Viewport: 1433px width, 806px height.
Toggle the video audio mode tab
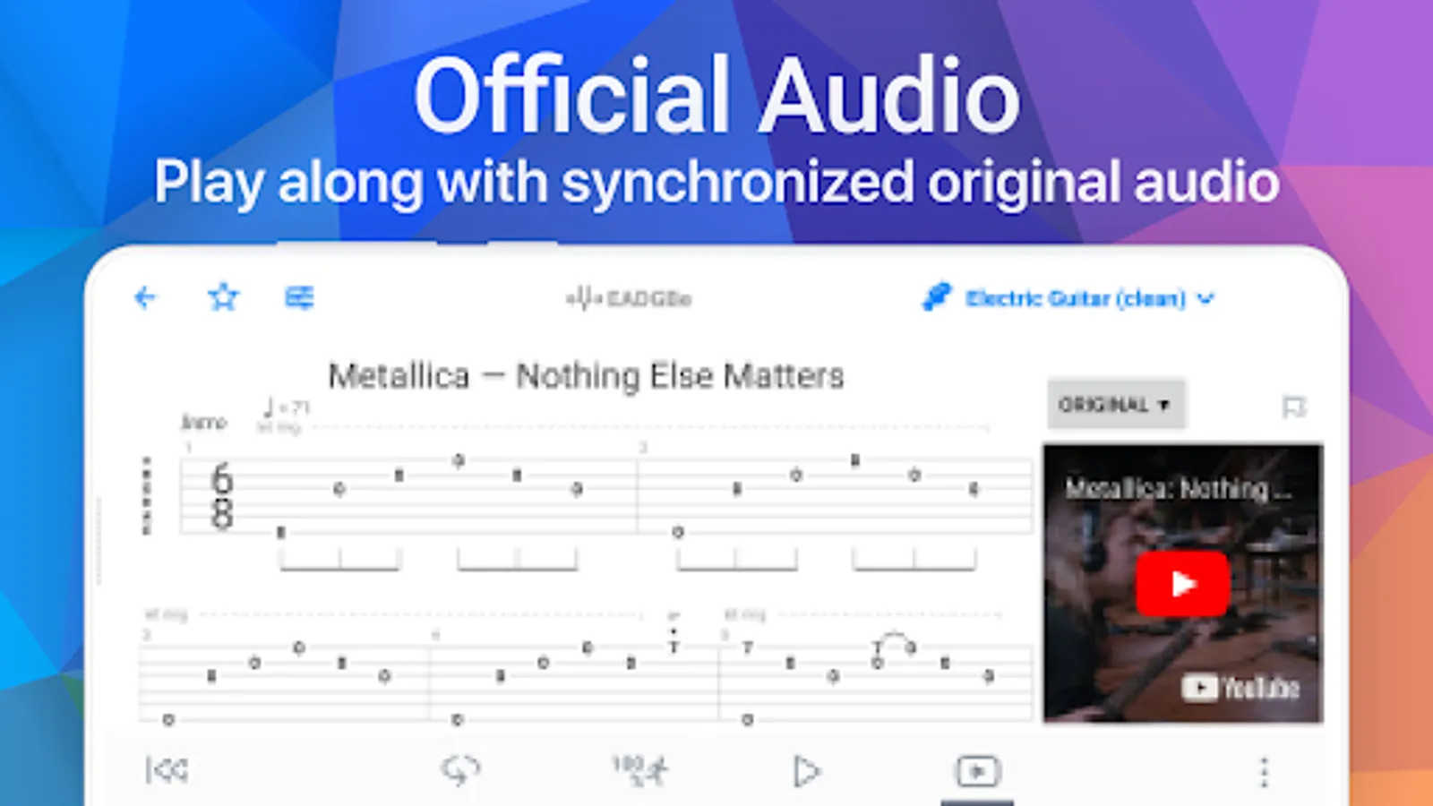[977, 771]
